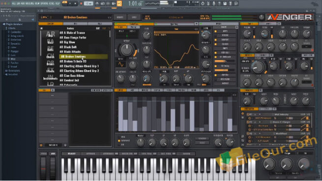Click the microphone icon in the top toolbar
This screenshot has width=322, height=181.
point(214,3)
